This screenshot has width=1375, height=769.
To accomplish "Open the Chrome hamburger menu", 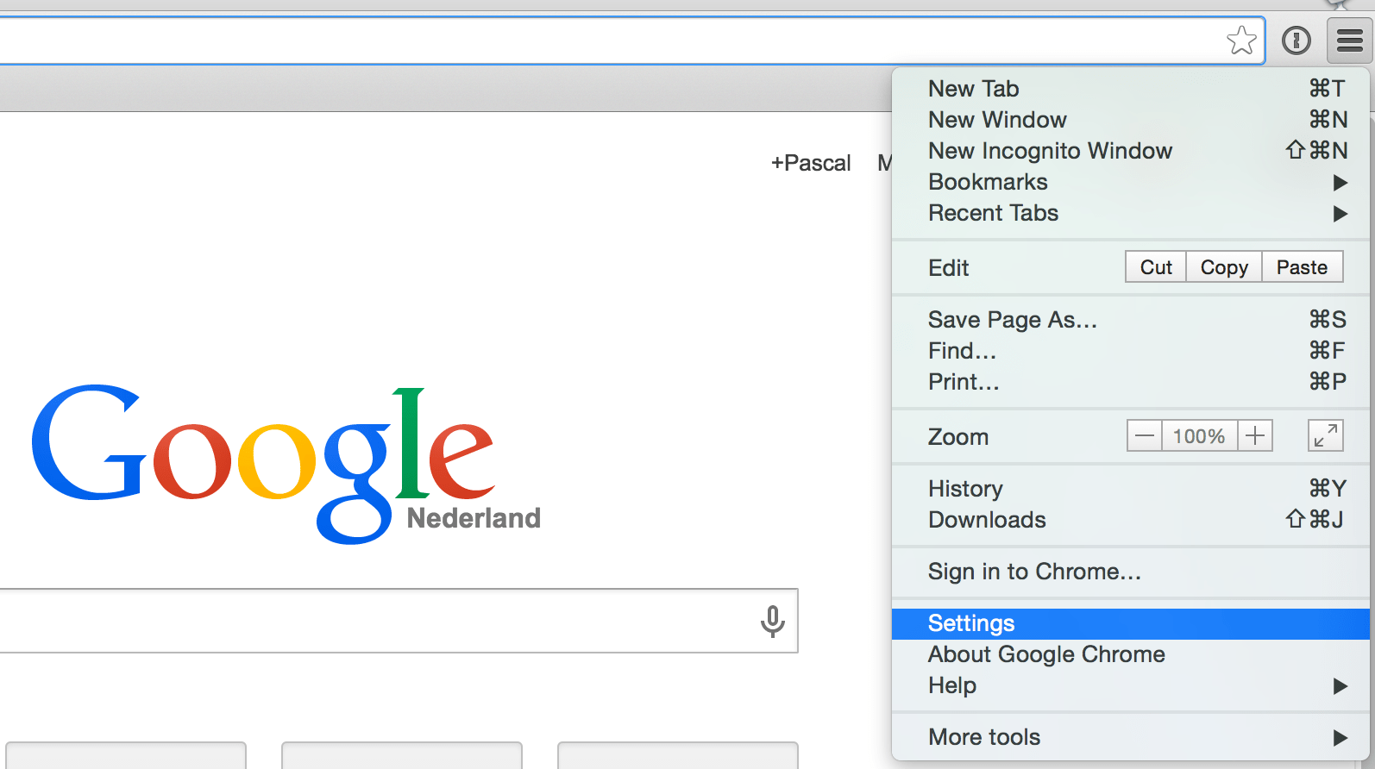I will [1347, 40].
